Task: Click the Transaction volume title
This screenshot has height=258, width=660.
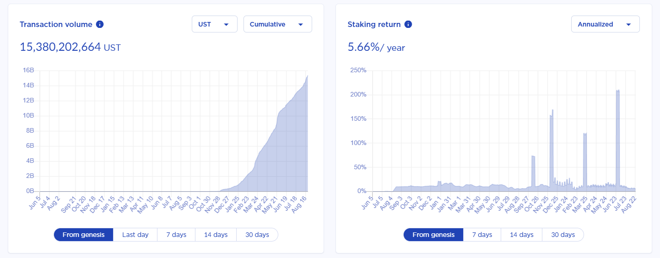Action: [x=56, y=24]
